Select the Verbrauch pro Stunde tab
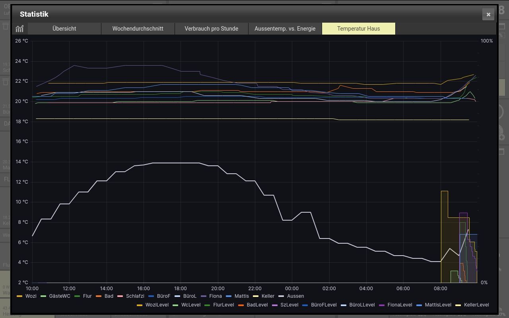Viewport: 509px width, 318px height. [x=212, y=29]
